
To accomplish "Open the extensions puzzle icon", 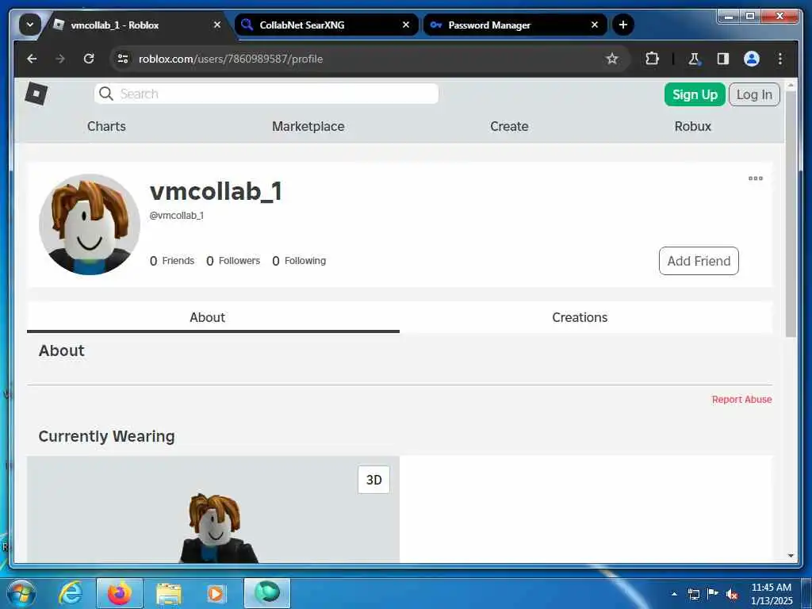I will pos(652,59).
